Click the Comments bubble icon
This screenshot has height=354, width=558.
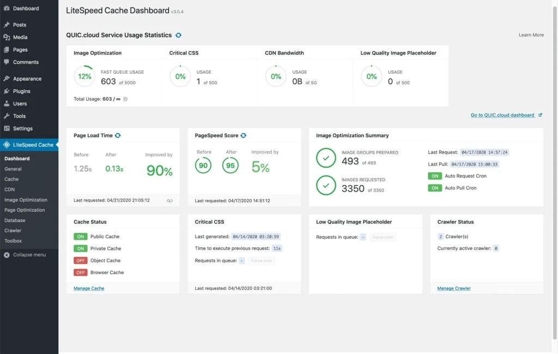click(7, 62)
